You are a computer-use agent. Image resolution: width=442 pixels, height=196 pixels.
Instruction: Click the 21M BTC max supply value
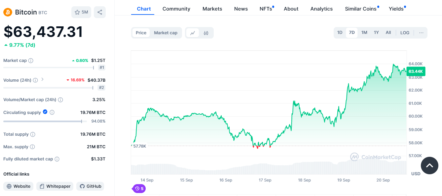pyautogui.click(x=96, y=147)
